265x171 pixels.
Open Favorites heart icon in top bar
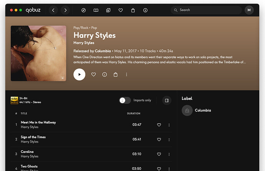[121, 10]
